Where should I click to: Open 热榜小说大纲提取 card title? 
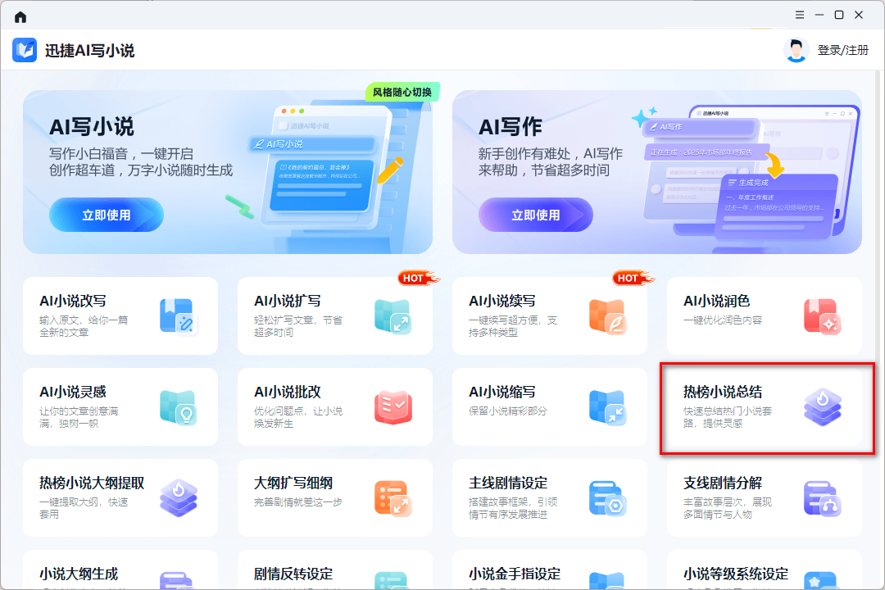92,483
